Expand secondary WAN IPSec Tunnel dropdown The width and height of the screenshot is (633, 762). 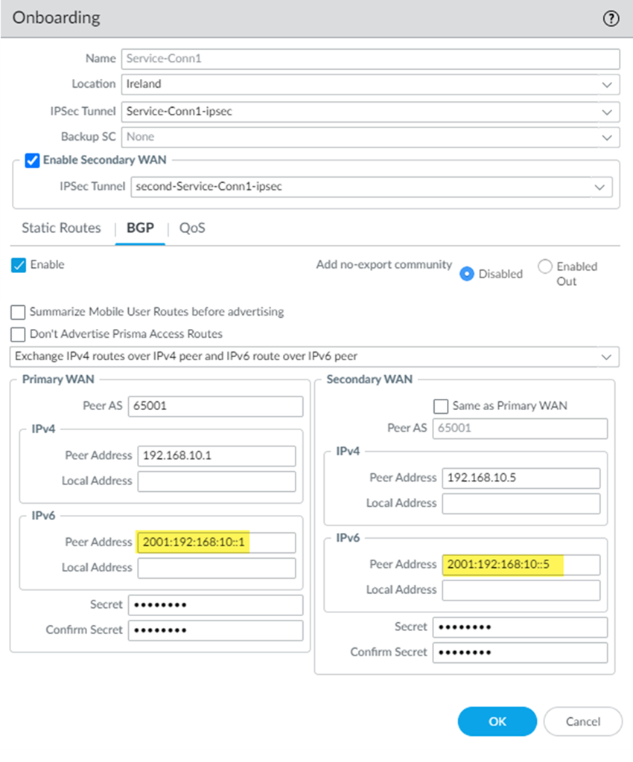click(599, 187)
